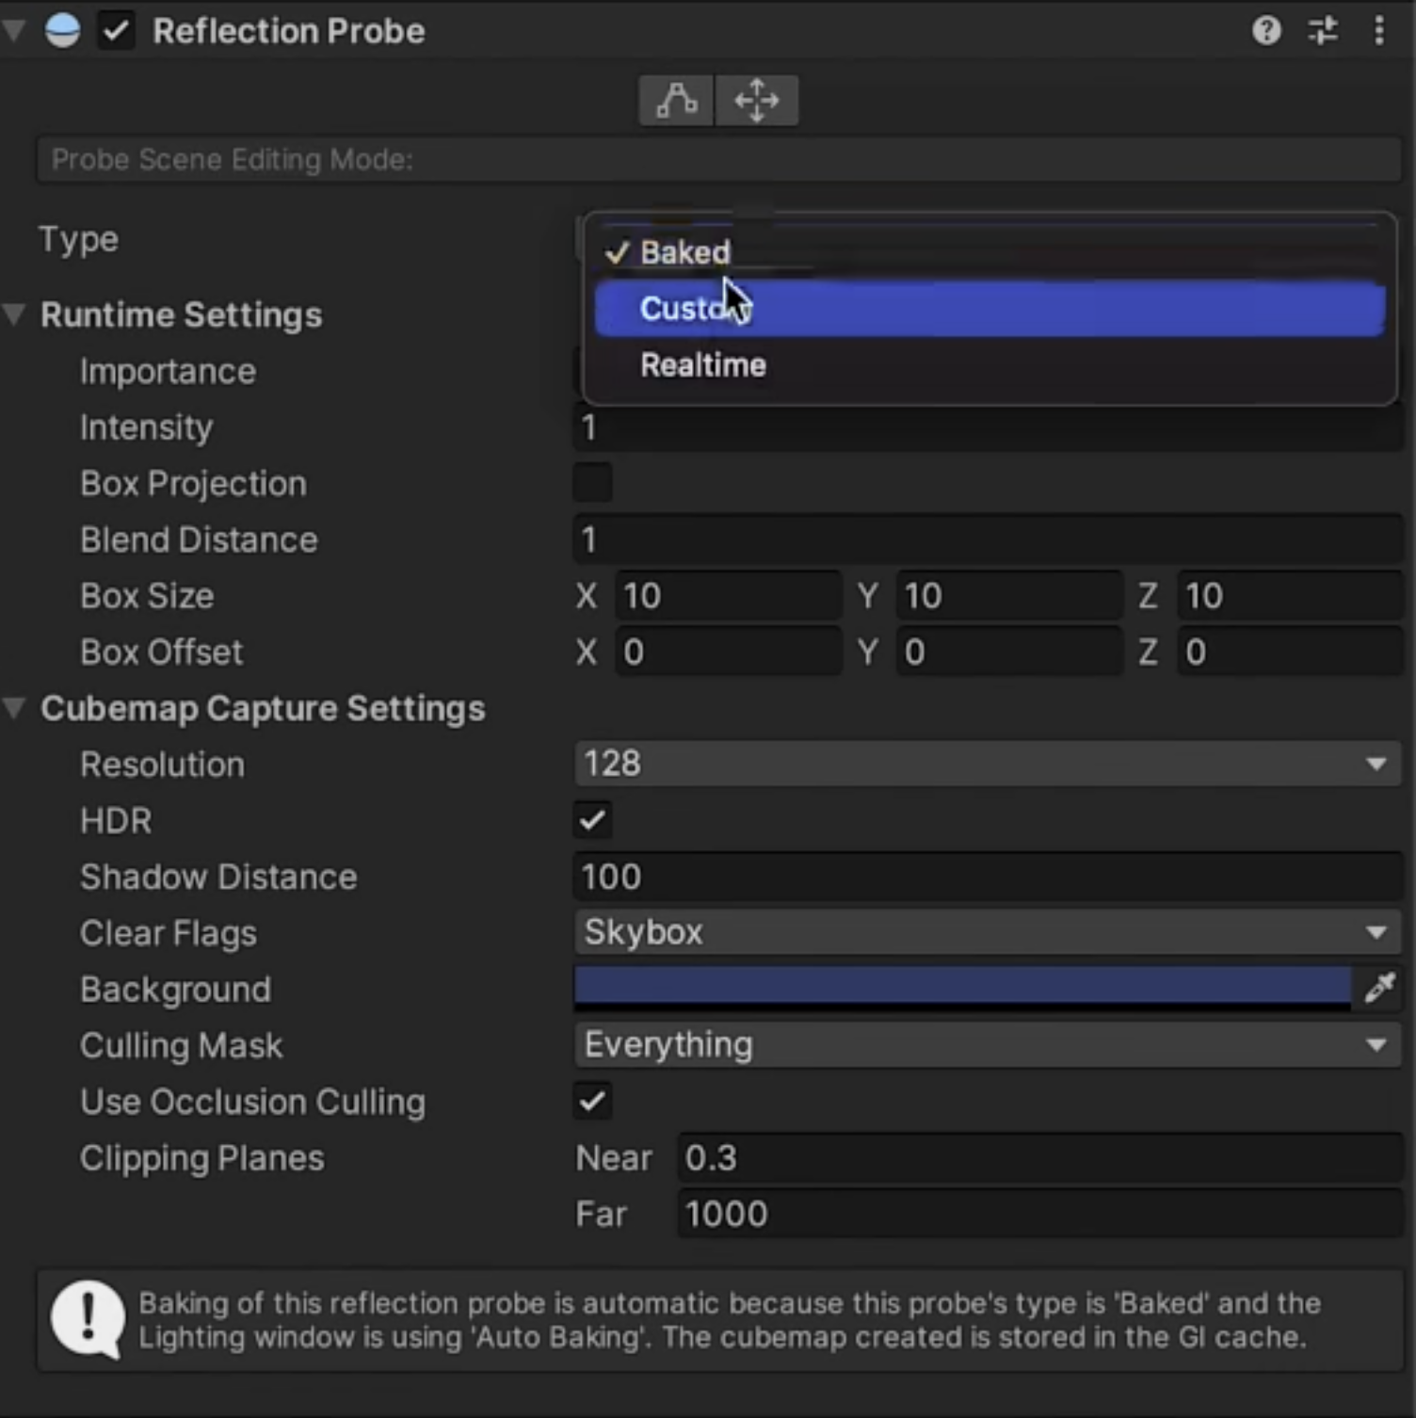This screenshot has width=1416, height=1418.
Task: Activate the move probe origin tool
Action: pos(756,101)
